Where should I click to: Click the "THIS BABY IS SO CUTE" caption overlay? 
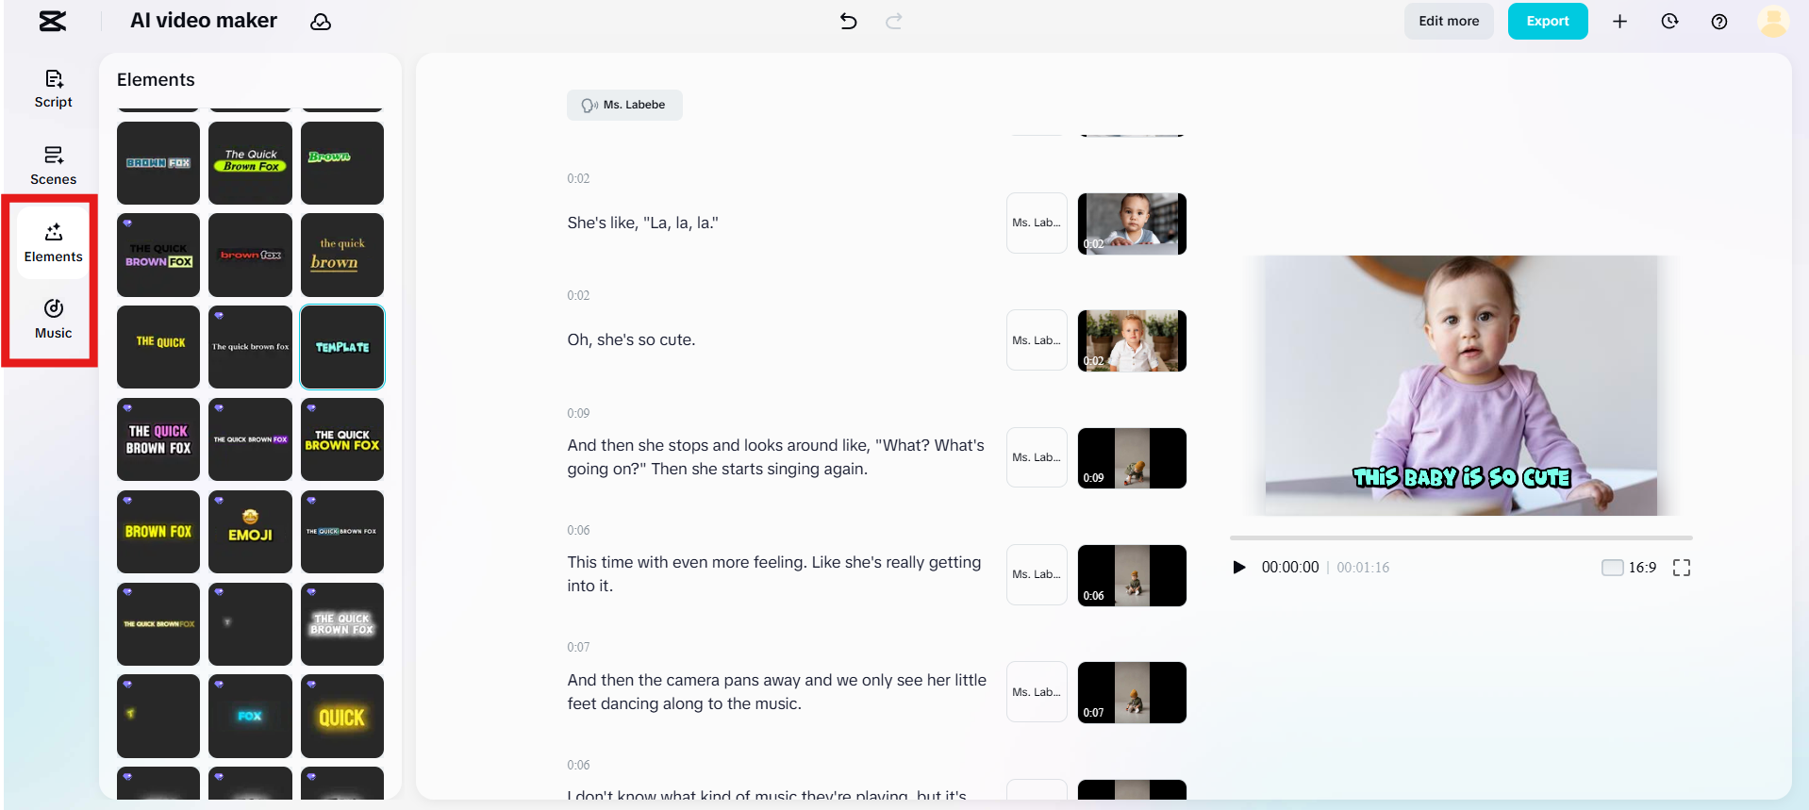1461,477
